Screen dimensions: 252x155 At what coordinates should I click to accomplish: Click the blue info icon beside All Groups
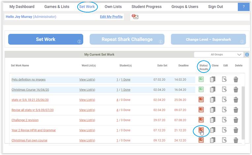(247, 54)
